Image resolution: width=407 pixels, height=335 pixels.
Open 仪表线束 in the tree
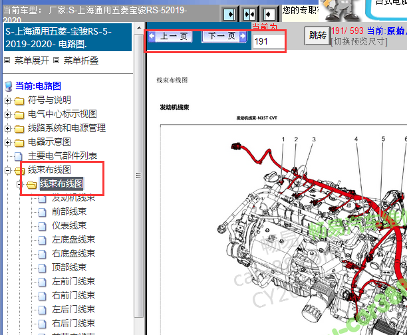click(68, 226)
